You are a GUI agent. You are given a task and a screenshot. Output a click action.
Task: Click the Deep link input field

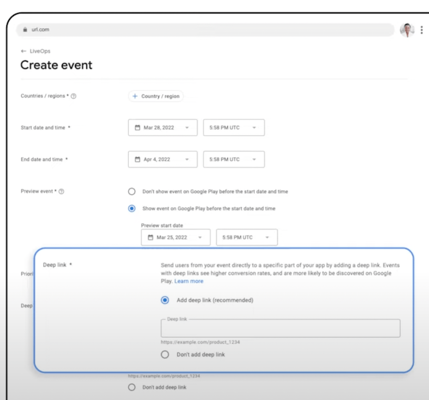[x=280, y=328]
